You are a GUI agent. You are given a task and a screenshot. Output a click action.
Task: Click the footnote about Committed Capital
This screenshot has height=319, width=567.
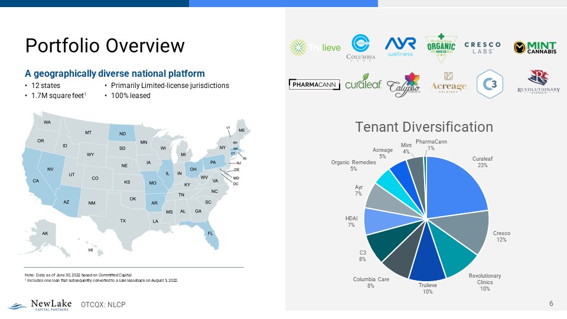pyautogui.click(x=78, y=275)
